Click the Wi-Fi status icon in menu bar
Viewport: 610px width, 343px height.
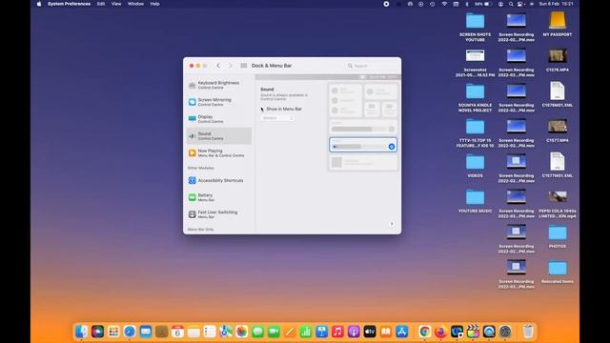pyautogui.click(x=444, y=4)
